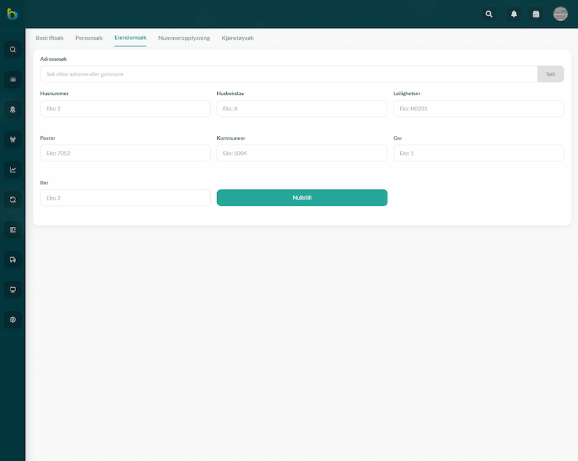Image resolution: width=578 pixels, height=461 pixels.
Task: Click the Nullstill button
Action: pyautogui.click(x=302, y=198)
